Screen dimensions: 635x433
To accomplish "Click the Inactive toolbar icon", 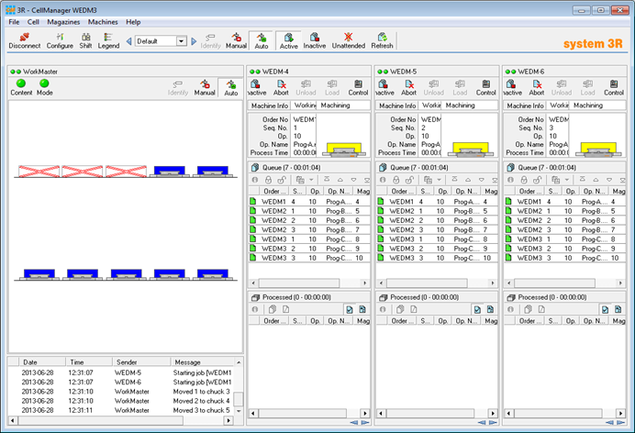I will coord(315,41).
